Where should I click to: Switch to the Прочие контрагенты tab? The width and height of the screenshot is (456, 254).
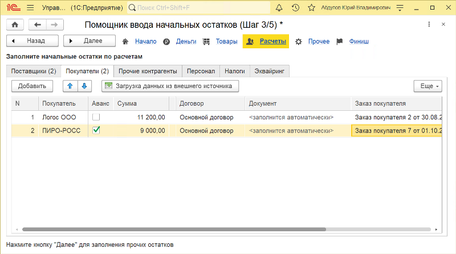coord(148,72)
